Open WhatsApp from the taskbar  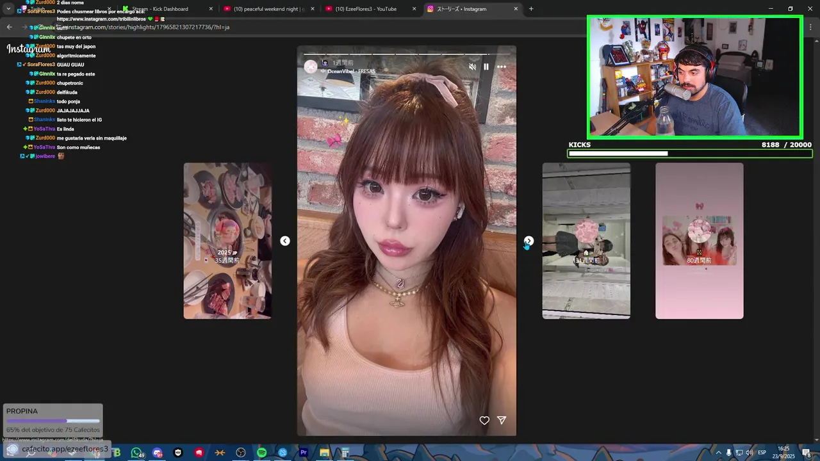tap(136, 453)
